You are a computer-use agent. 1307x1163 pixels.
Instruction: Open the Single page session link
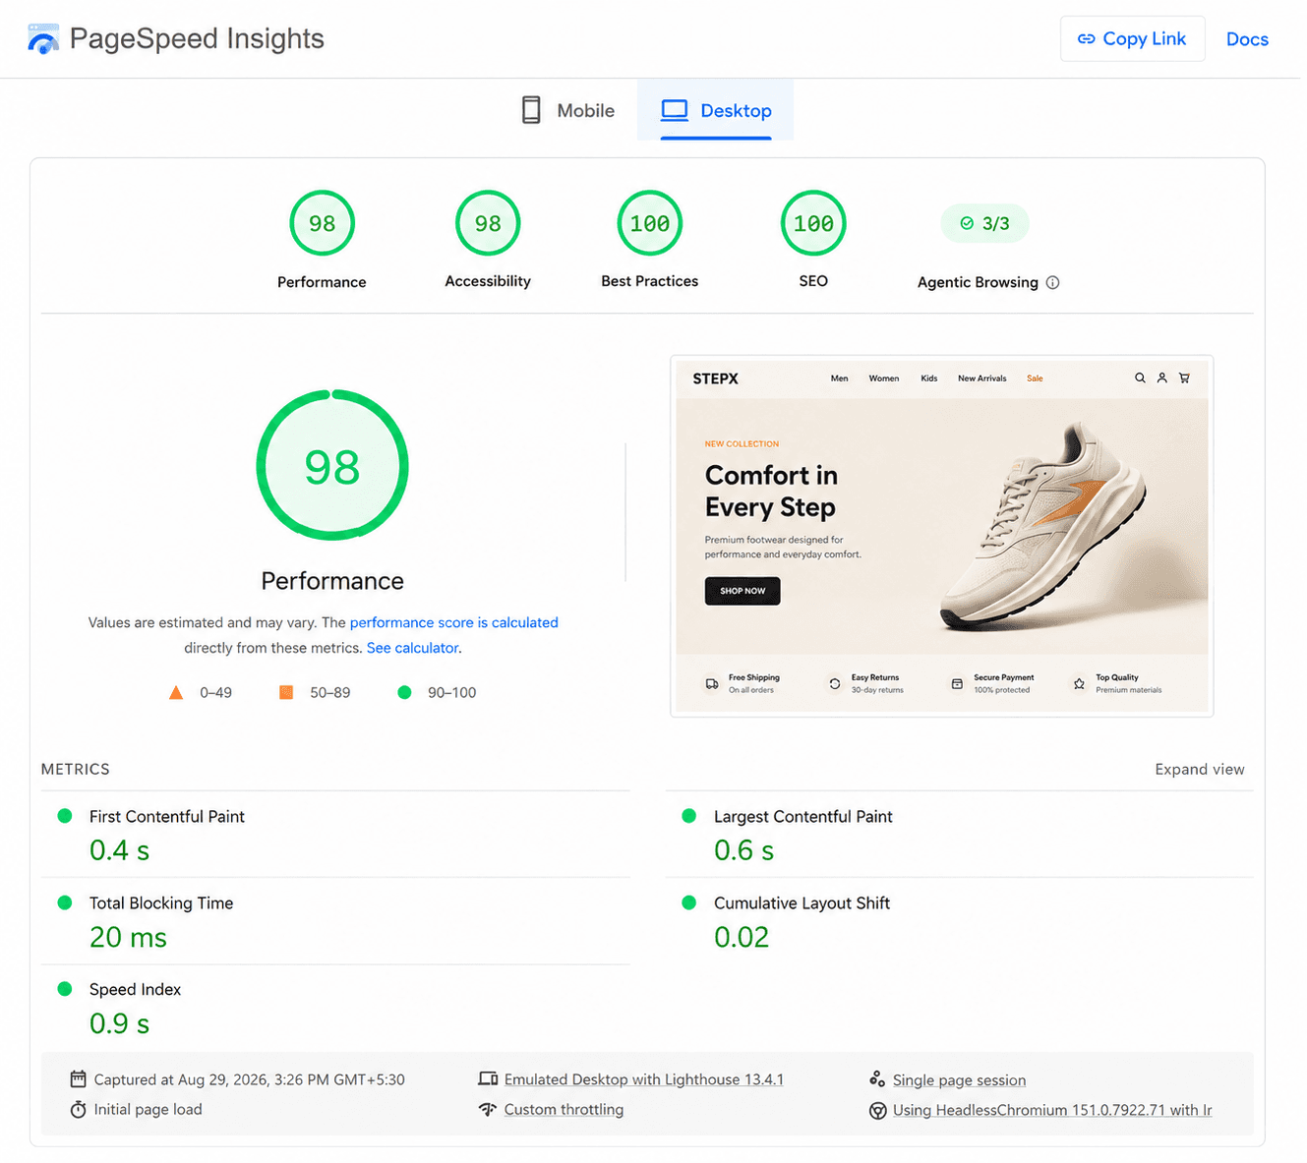click(959, 1079)
